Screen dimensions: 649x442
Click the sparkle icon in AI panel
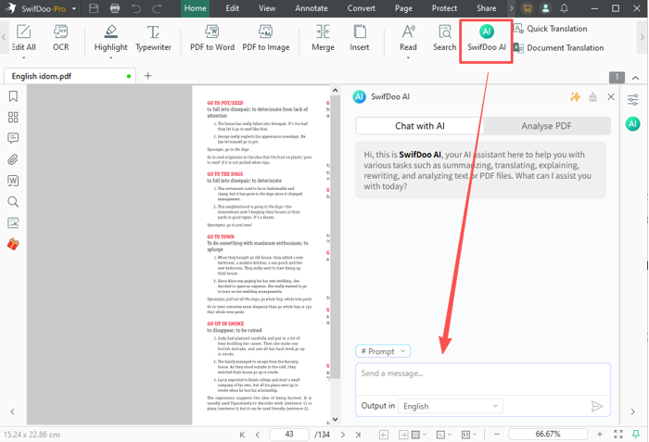click(x=576, y=97)
